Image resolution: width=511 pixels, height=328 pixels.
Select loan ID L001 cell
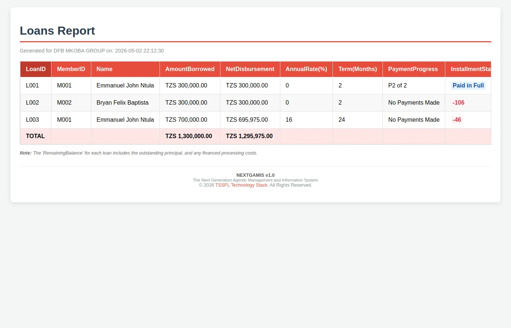36,86
